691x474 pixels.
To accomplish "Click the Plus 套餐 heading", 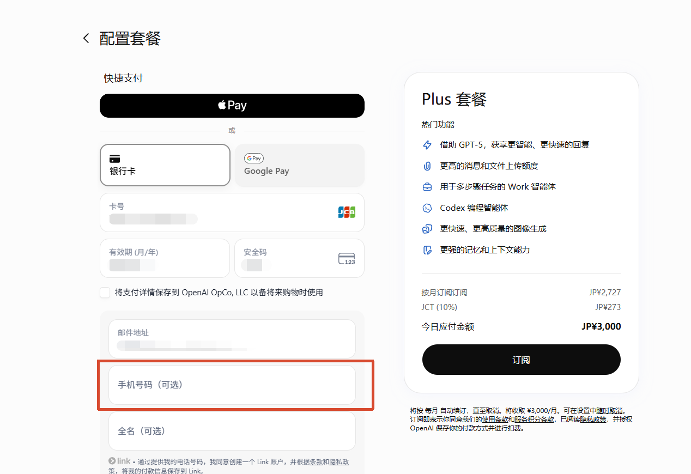I will click(x=454, y=99).
